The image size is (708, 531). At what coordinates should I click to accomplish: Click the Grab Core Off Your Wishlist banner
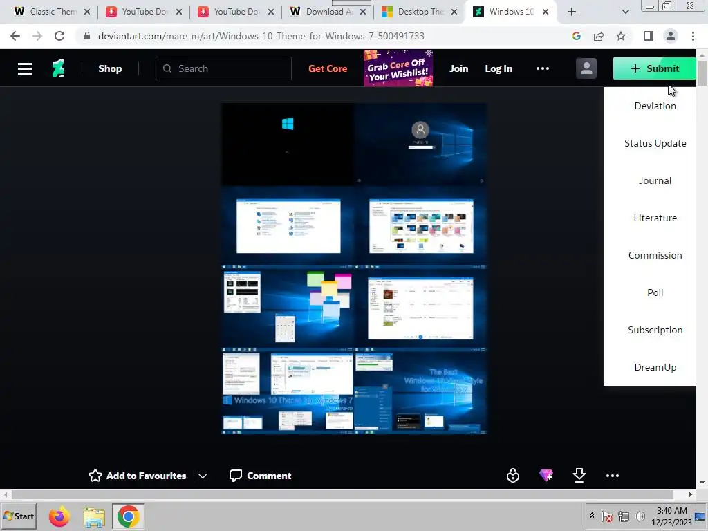[398, 68]
